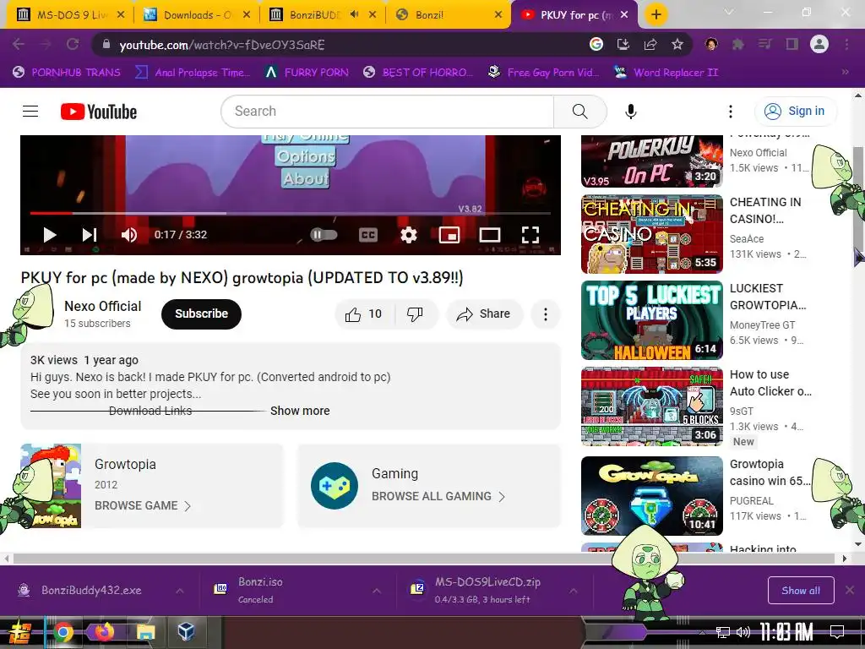
Task: Go to YouTube home via logo
Action: [x=99, y=112]
